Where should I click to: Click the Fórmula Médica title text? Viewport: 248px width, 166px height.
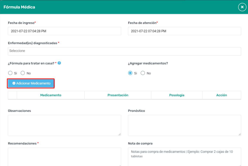[x=19, y=7]
